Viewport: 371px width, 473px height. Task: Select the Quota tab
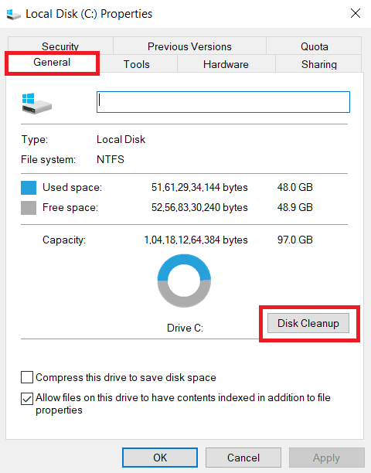(314, 46)
